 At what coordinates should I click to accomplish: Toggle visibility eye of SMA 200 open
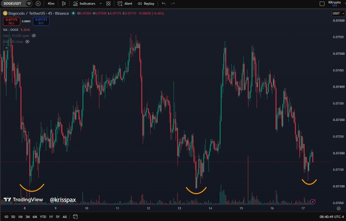(34, 36)
